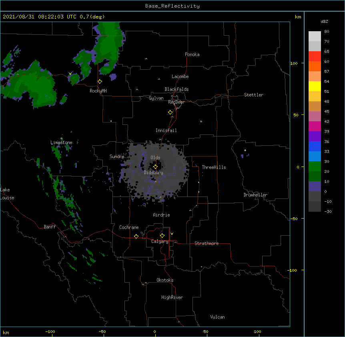345x337 pixels.
Task: Select the asterisk marker above Limestone label
Action: pyautogui.click(x=62, y=138)
